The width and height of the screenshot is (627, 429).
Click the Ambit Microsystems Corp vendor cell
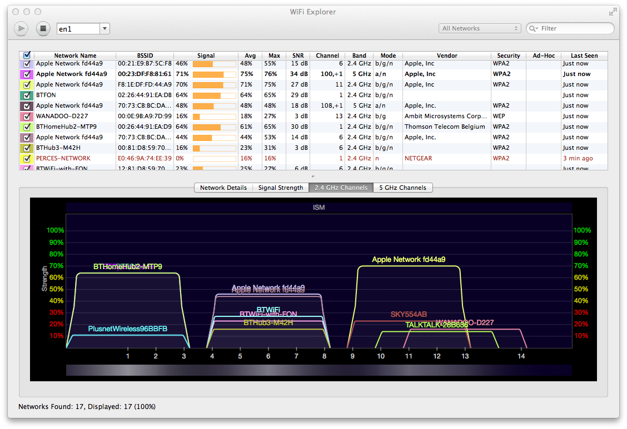click(x=445, y=116)
